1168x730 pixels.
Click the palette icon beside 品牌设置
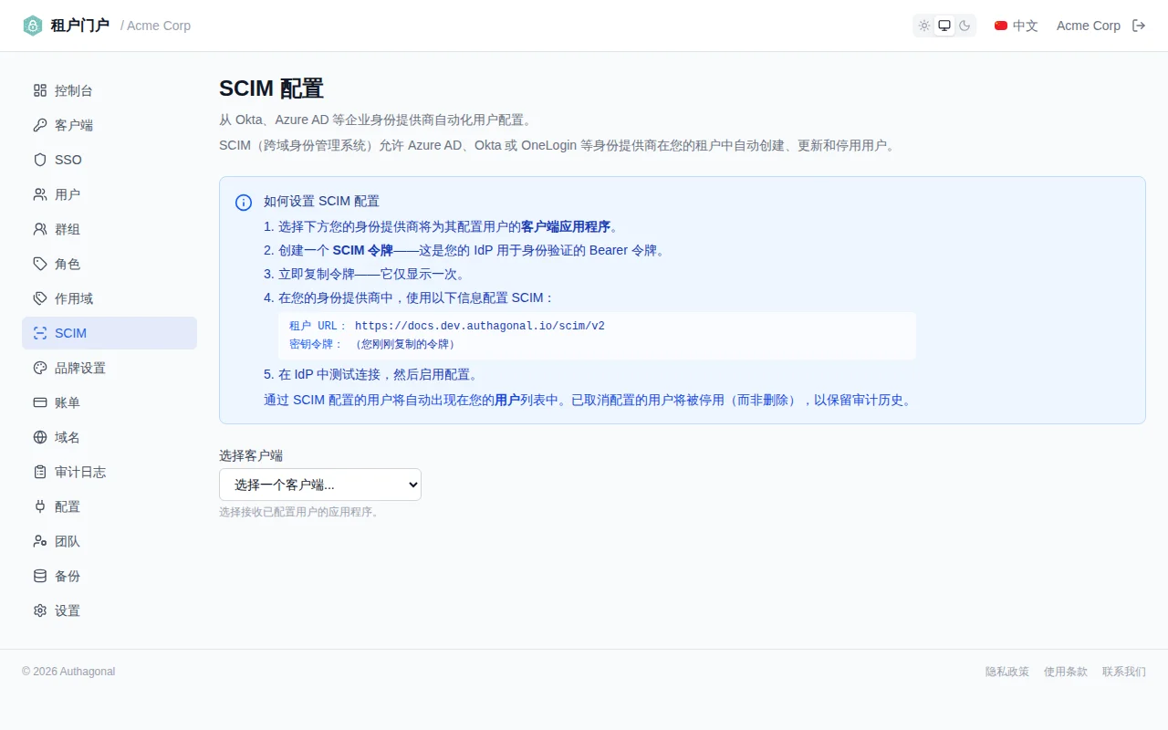40,368
